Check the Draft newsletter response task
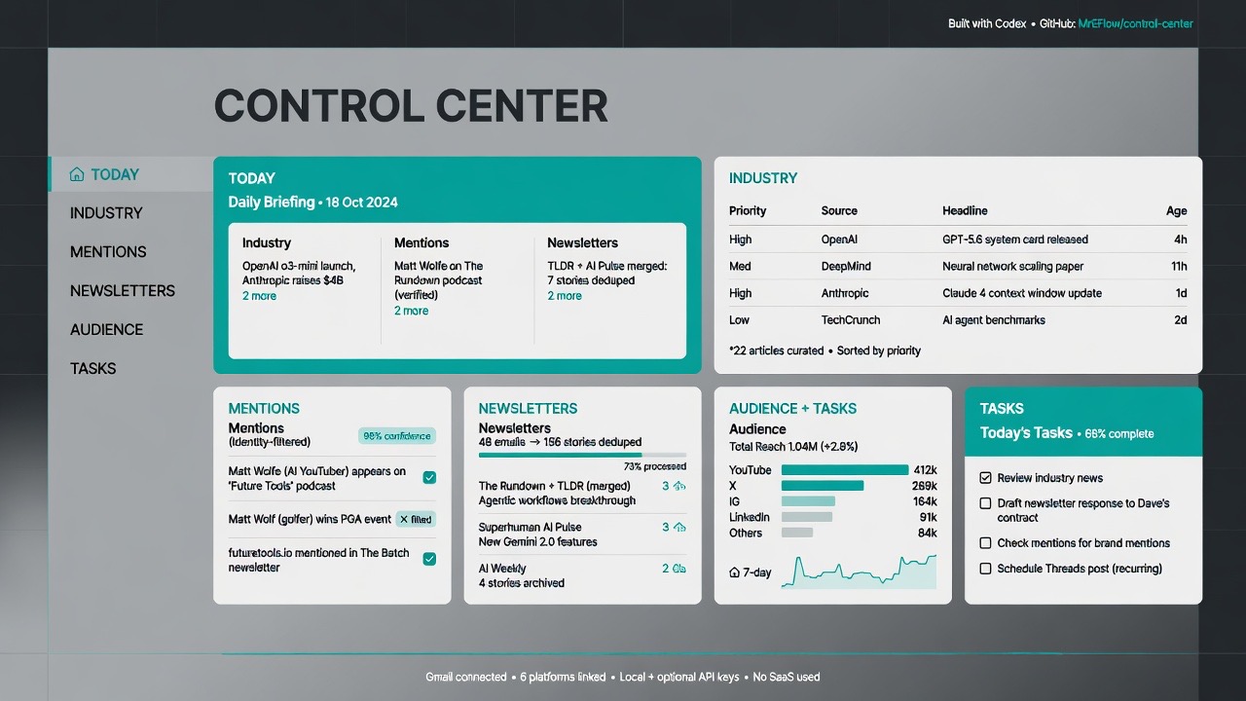The width and height of the screenshot is (1246, 701). 985,503
